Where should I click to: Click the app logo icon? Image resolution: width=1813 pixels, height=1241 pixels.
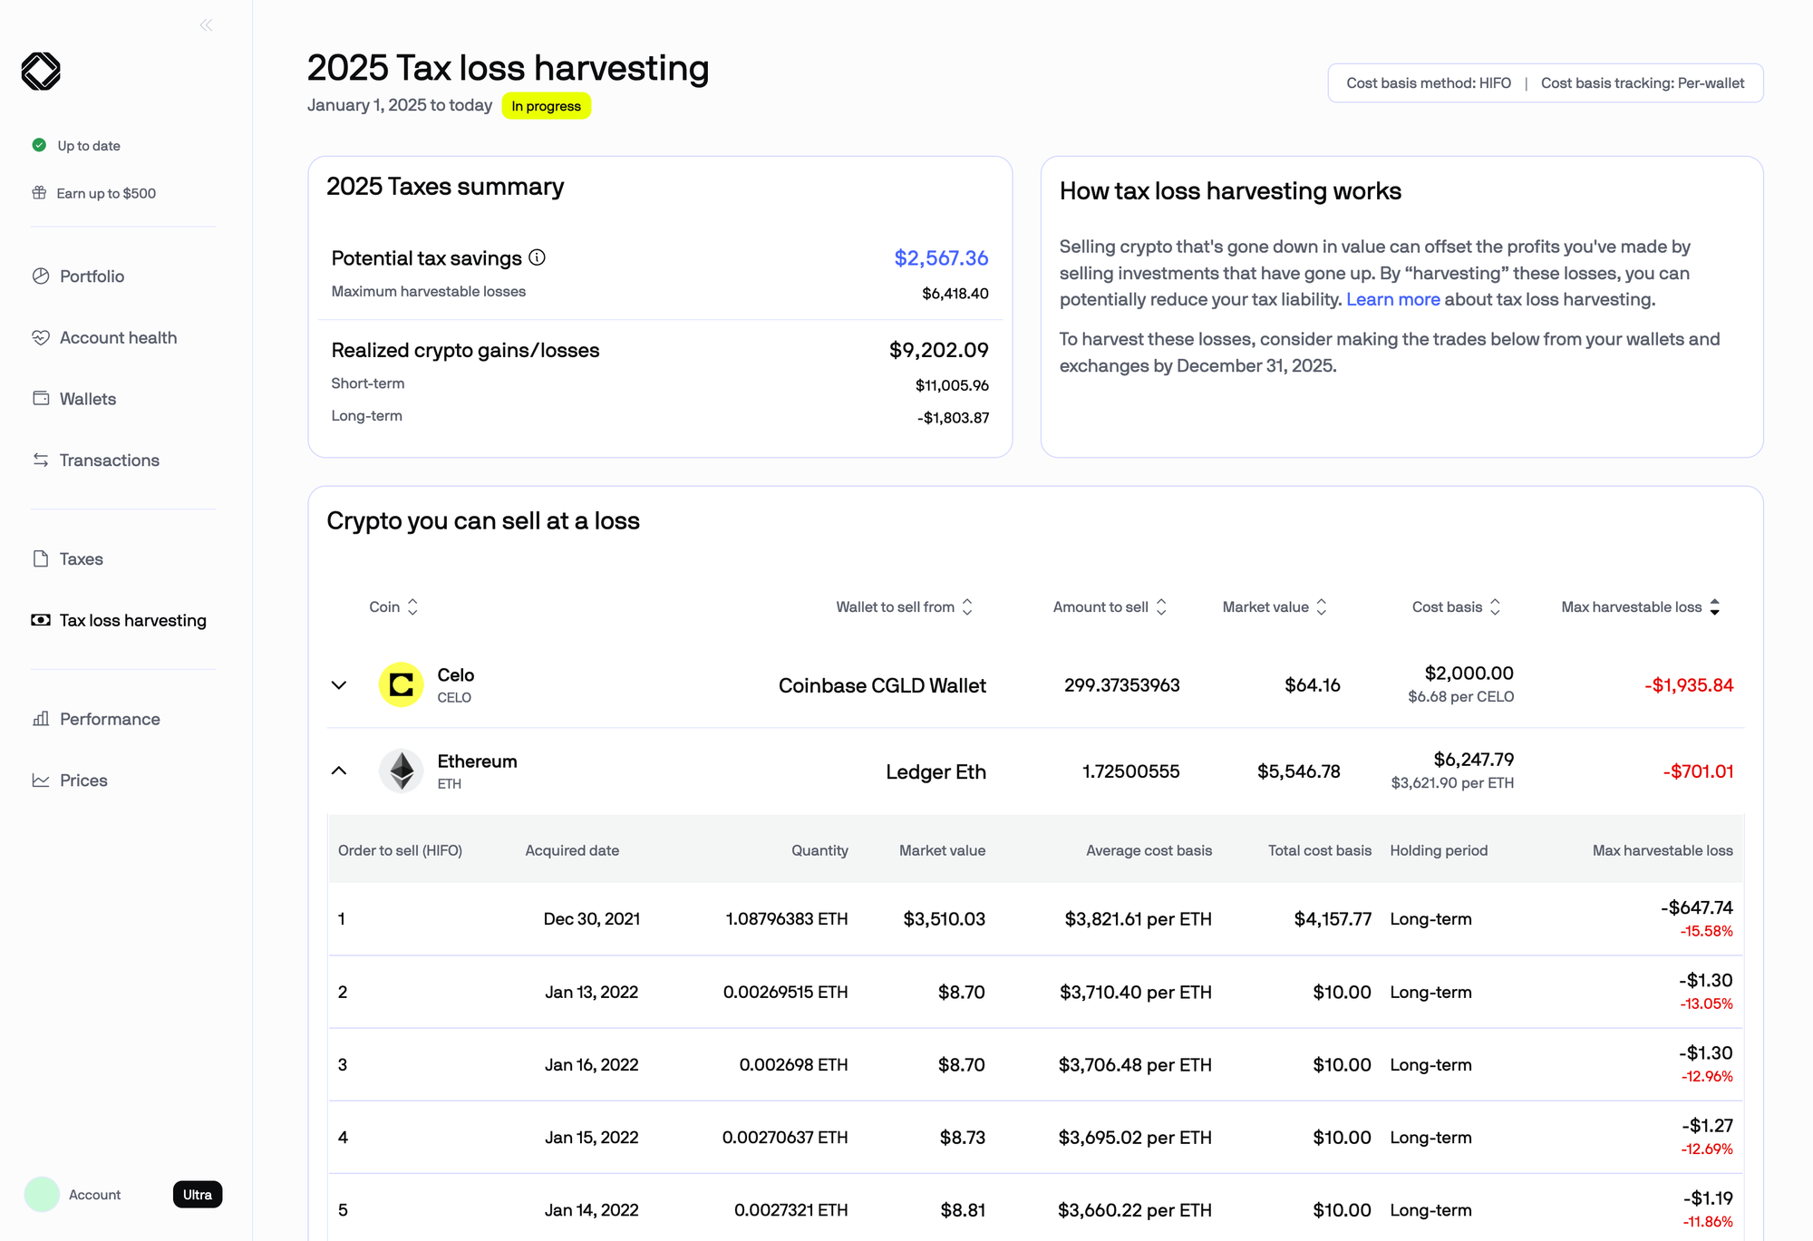pos(41,72)
